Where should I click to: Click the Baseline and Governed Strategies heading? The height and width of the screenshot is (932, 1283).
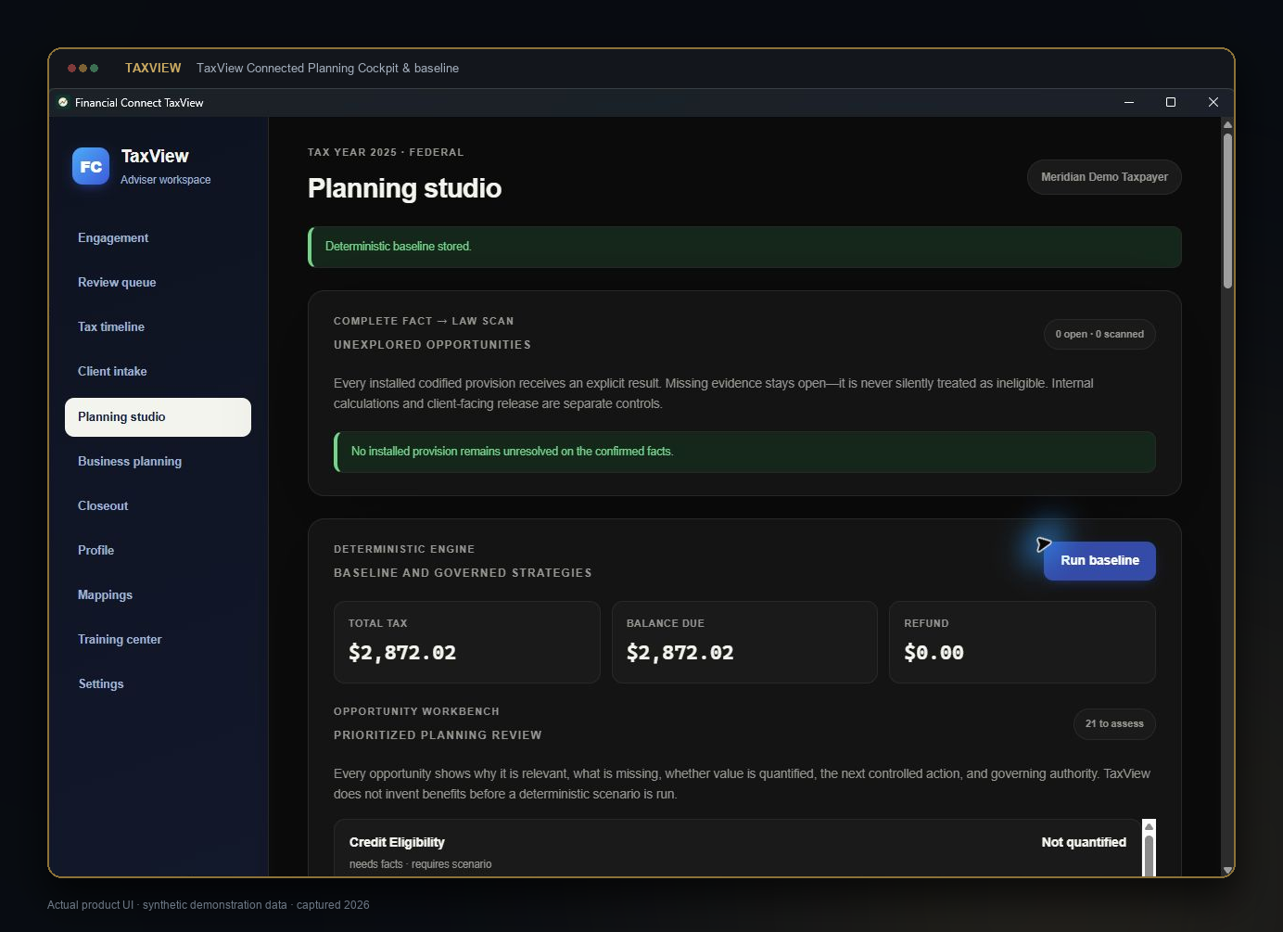pos(463,573)
